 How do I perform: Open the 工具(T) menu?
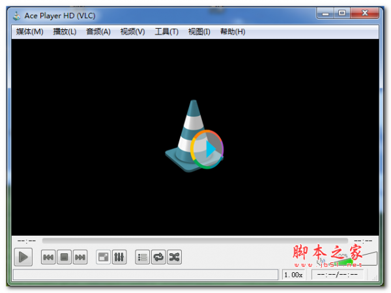pos(167,32)
